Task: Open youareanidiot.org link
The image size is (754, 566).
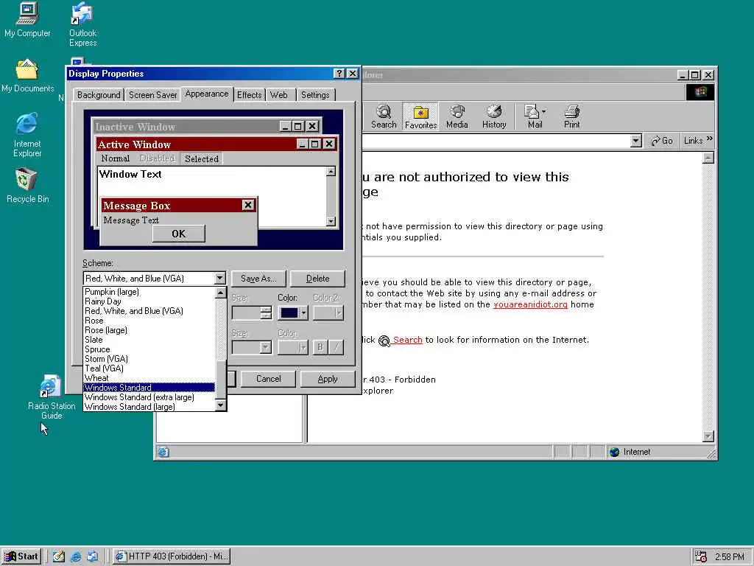Action: pyautogui.click(x=530, y=304)
